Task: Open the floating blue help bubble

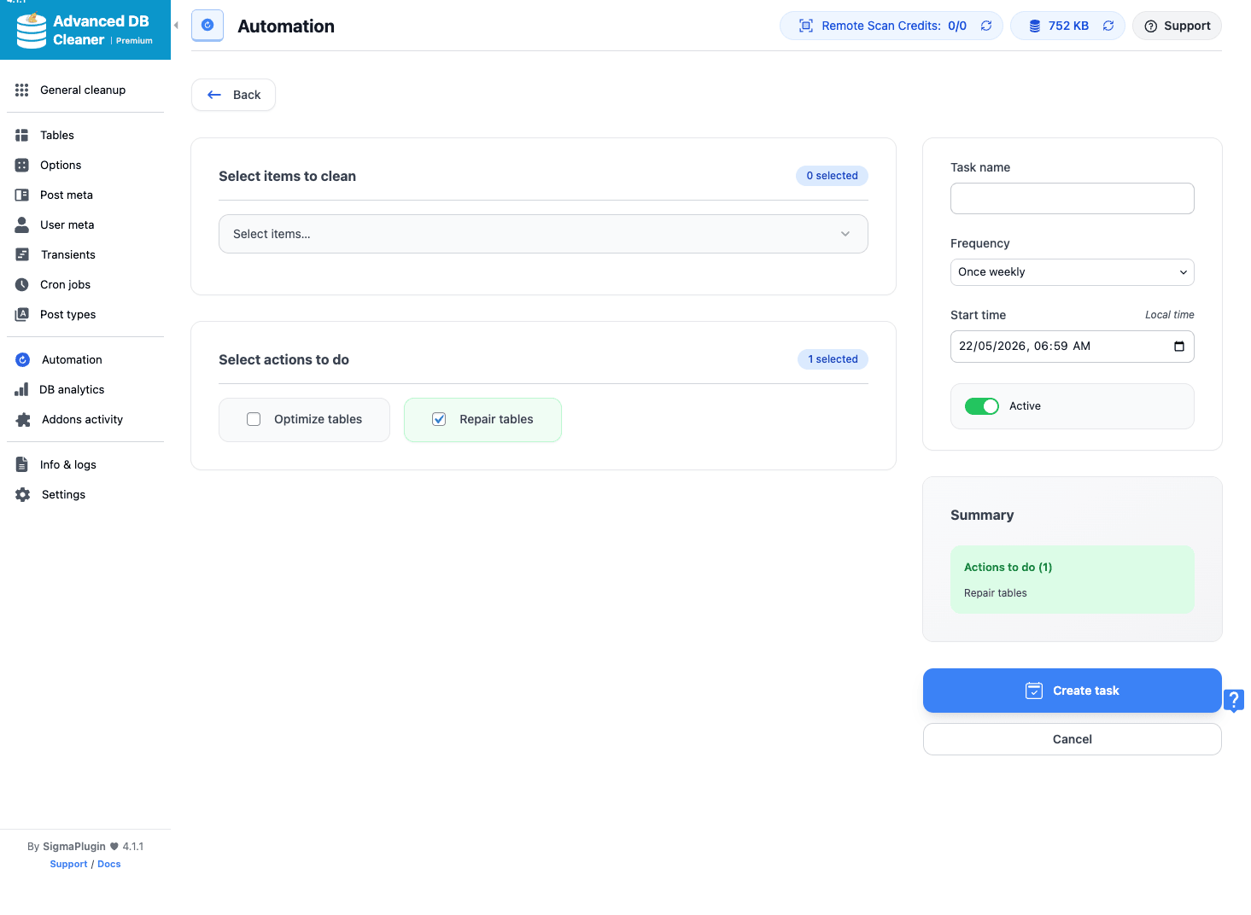Action: pyautogui.click(x=1234, y=701)
